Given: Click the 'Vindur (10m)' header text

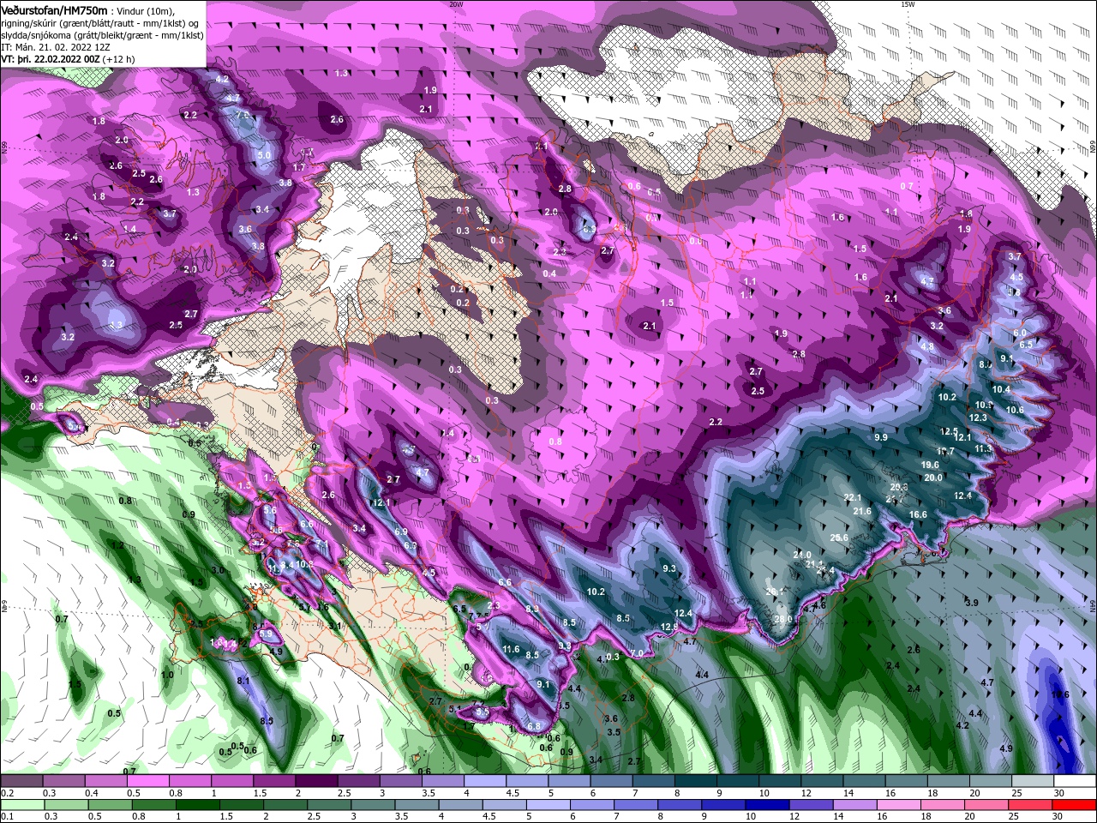Looking at the screenshot, I should coord(147,10).
